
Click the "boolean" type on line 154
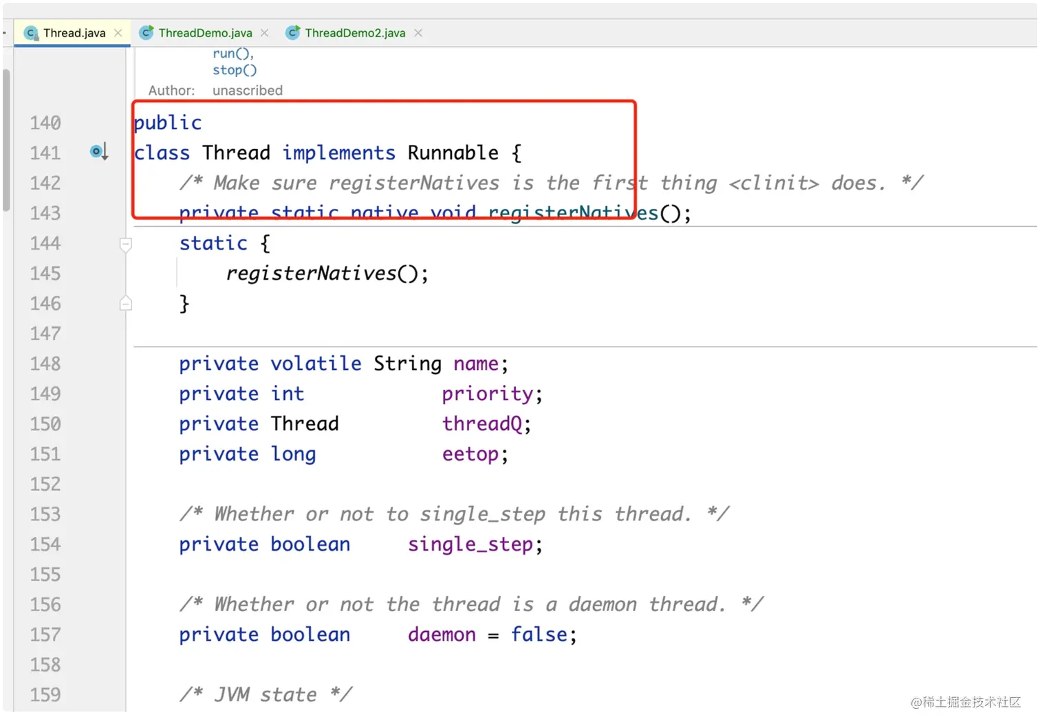tap(310, 544)
